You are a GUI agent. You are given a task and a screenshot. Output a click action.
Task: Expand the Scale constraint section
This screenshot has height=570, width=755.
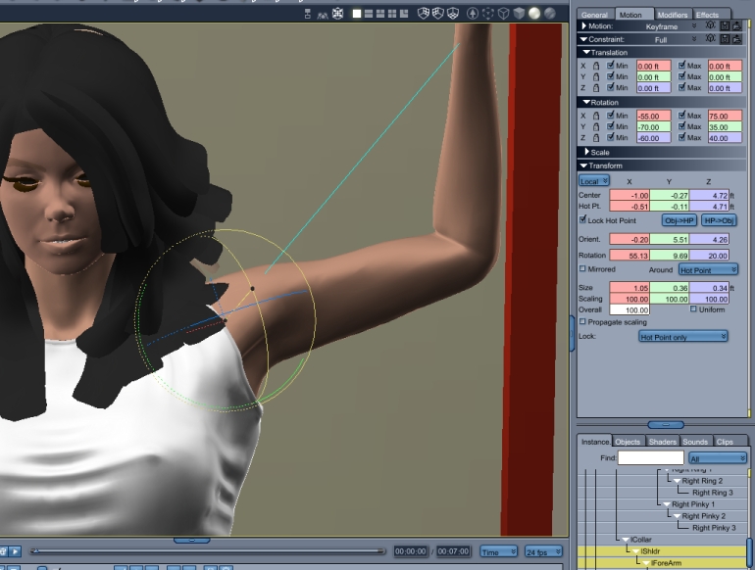pos(586,152)
